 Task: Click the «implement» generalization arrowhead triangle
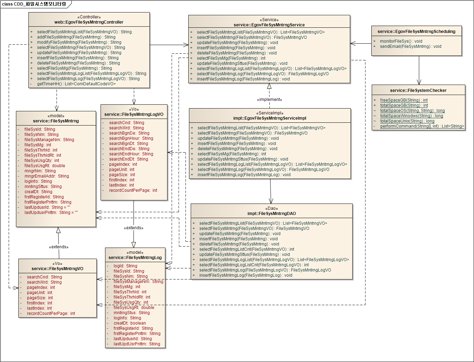(269, 86)
